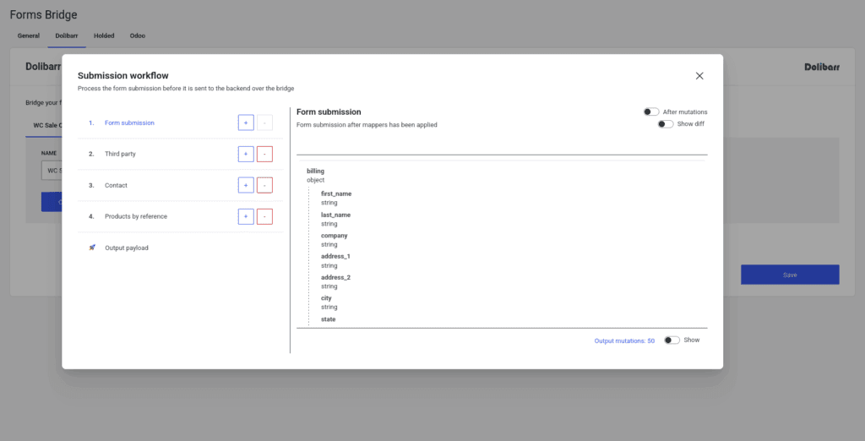
Task: Open the Products by reference step
Action: point(136,216)
